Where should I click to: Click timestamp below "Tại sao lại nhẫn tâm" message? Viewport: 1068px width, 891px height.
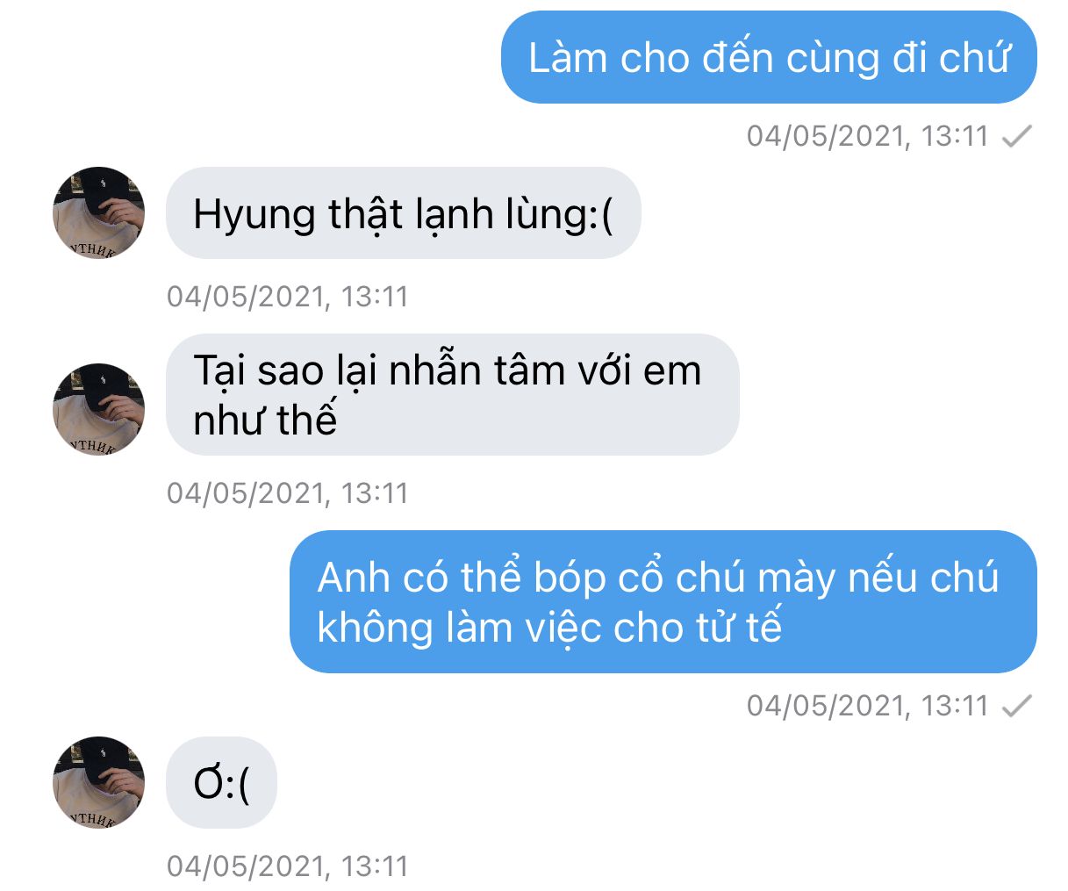288,493
